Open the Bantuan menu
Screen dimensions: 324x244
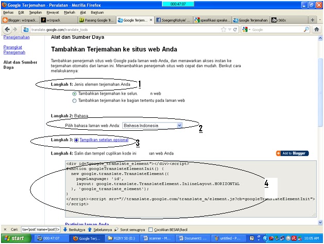click(x=97, y=12)
